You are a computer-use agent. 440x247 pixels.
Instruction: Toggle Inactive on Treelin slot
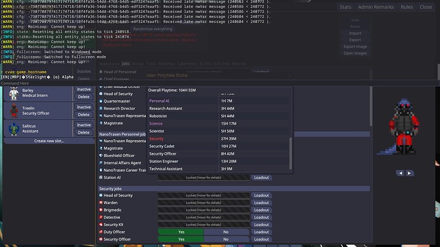[84, 107]
